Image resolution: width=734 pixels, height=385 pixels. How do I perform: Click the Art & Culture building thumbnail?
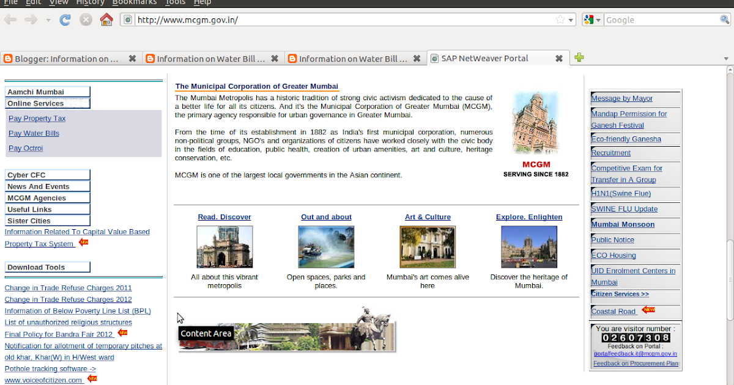(x=428, y=247)
